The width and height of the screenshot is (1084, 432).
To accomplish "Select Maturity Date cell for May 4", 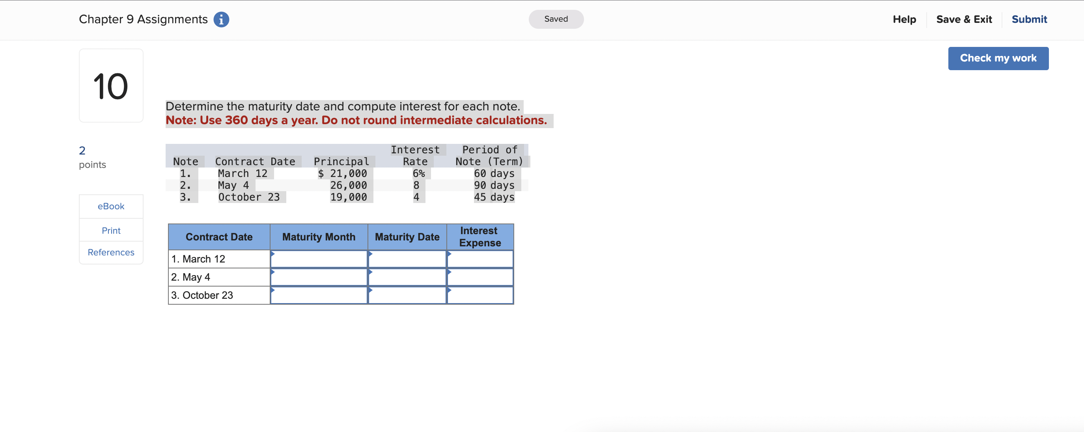I will 407,277.
